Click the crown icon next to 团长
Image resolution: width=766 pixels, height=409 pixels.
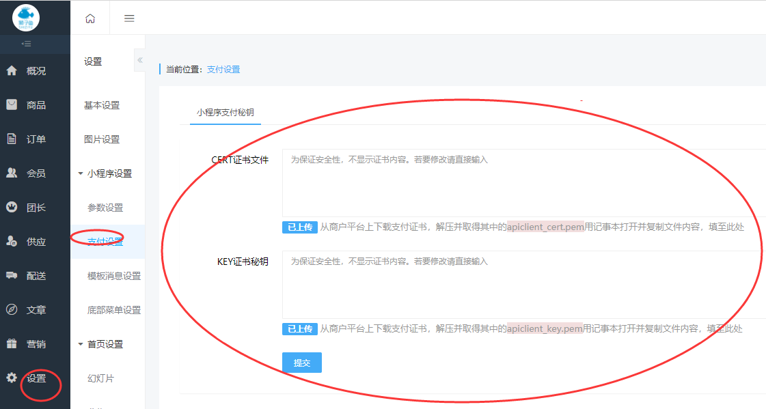coord(12,207)
